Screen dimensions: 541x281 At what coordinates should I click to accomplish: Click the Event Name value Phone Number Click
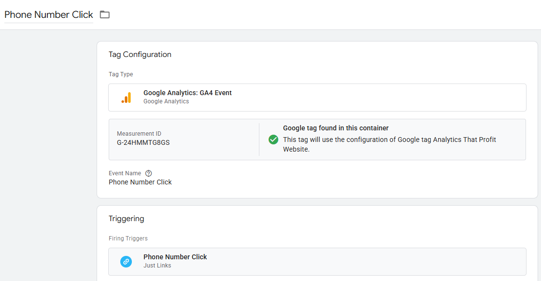coord(140,182)
